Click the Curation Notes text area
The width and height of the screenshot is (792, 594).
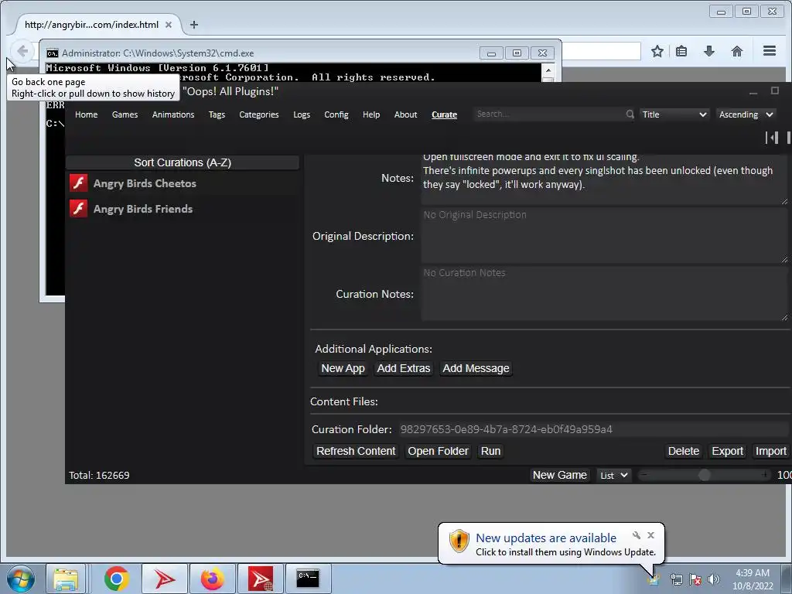[604, 294]
